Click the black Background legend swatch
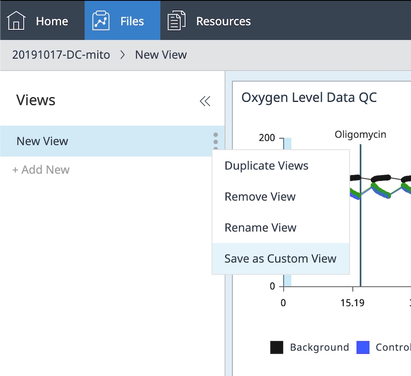This screenshot has width=411, height=376. 277,348
